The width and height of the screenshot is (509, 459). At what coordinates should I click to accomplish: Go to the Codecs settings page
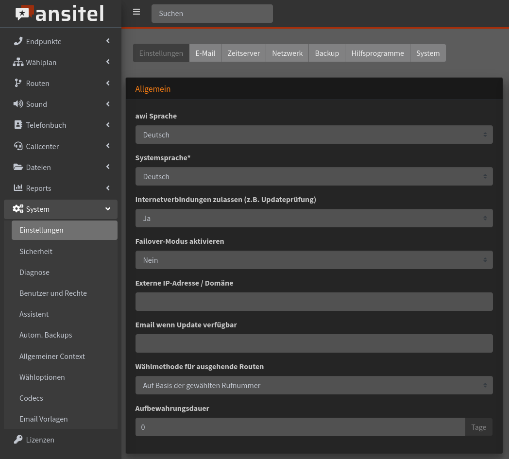[x=31, y=398]
